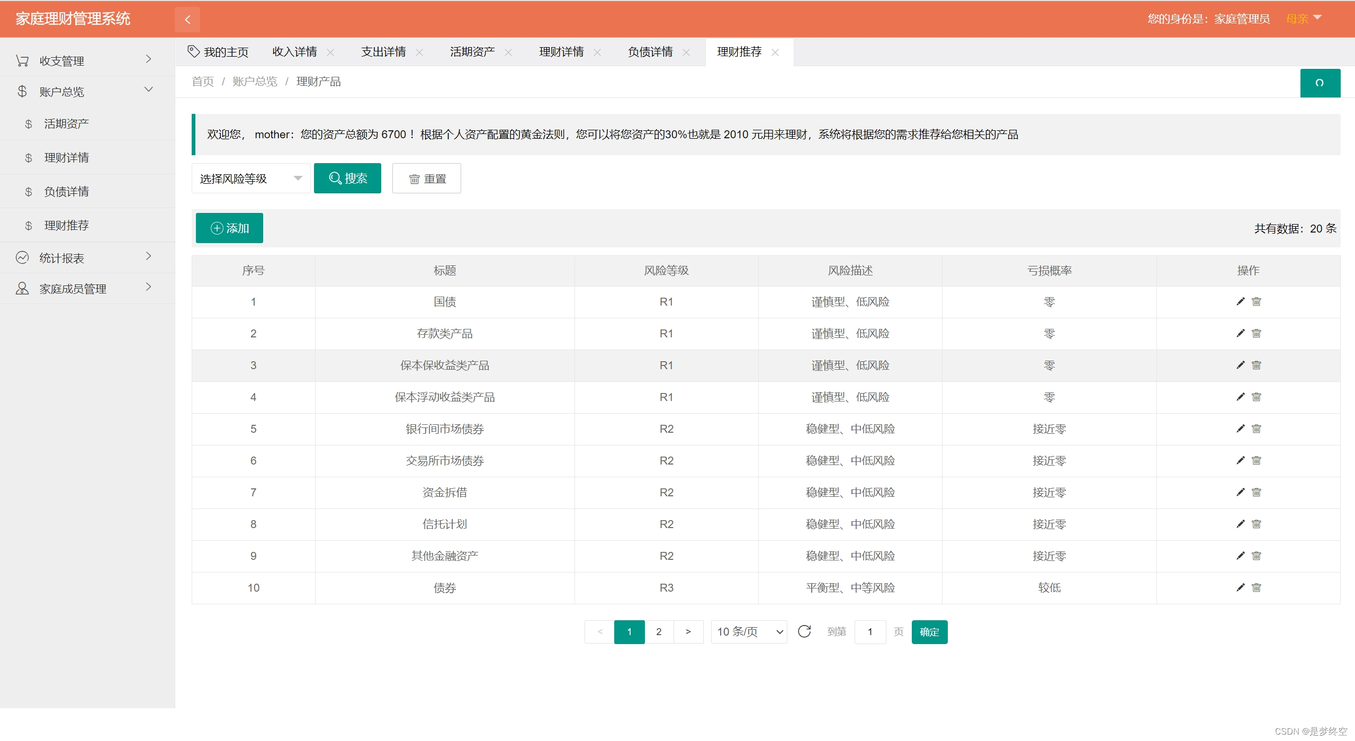Click the 到第 page number input field
This screenshot has height=741, width=1355.
870,631
